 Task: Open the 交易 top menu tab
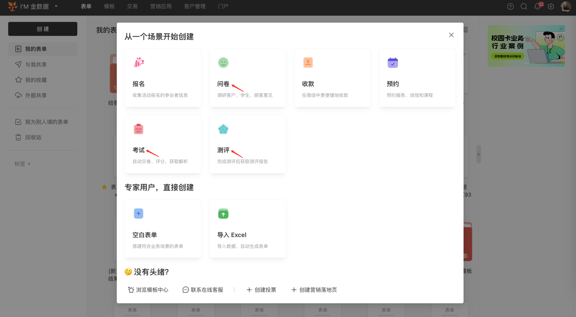click(x=132, y=6)
